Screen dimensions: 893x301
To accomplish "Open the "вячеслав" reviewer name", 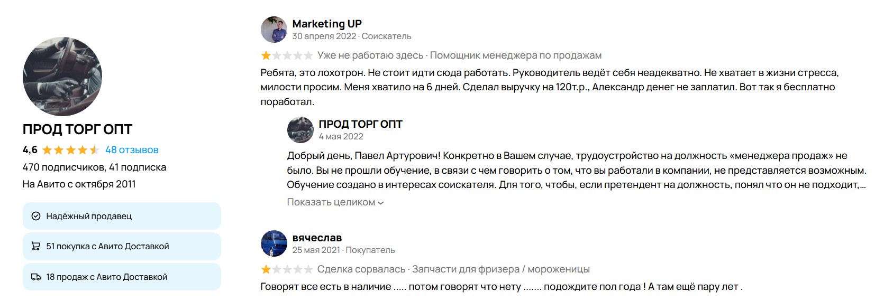I will (x=317, y=238).
